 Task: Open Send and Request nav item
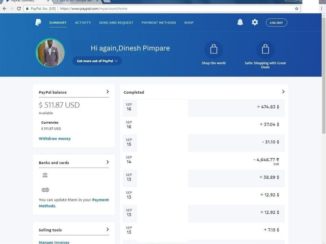pyautogui.click(x=116, y=23)
